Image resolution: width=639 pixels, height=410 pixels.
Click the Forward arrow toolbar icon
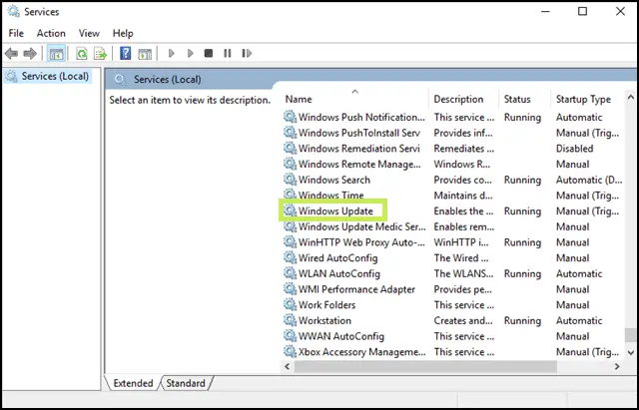(x=30, y=53)
